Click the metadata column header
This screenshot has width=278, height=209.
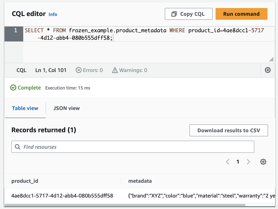(140, 181)
